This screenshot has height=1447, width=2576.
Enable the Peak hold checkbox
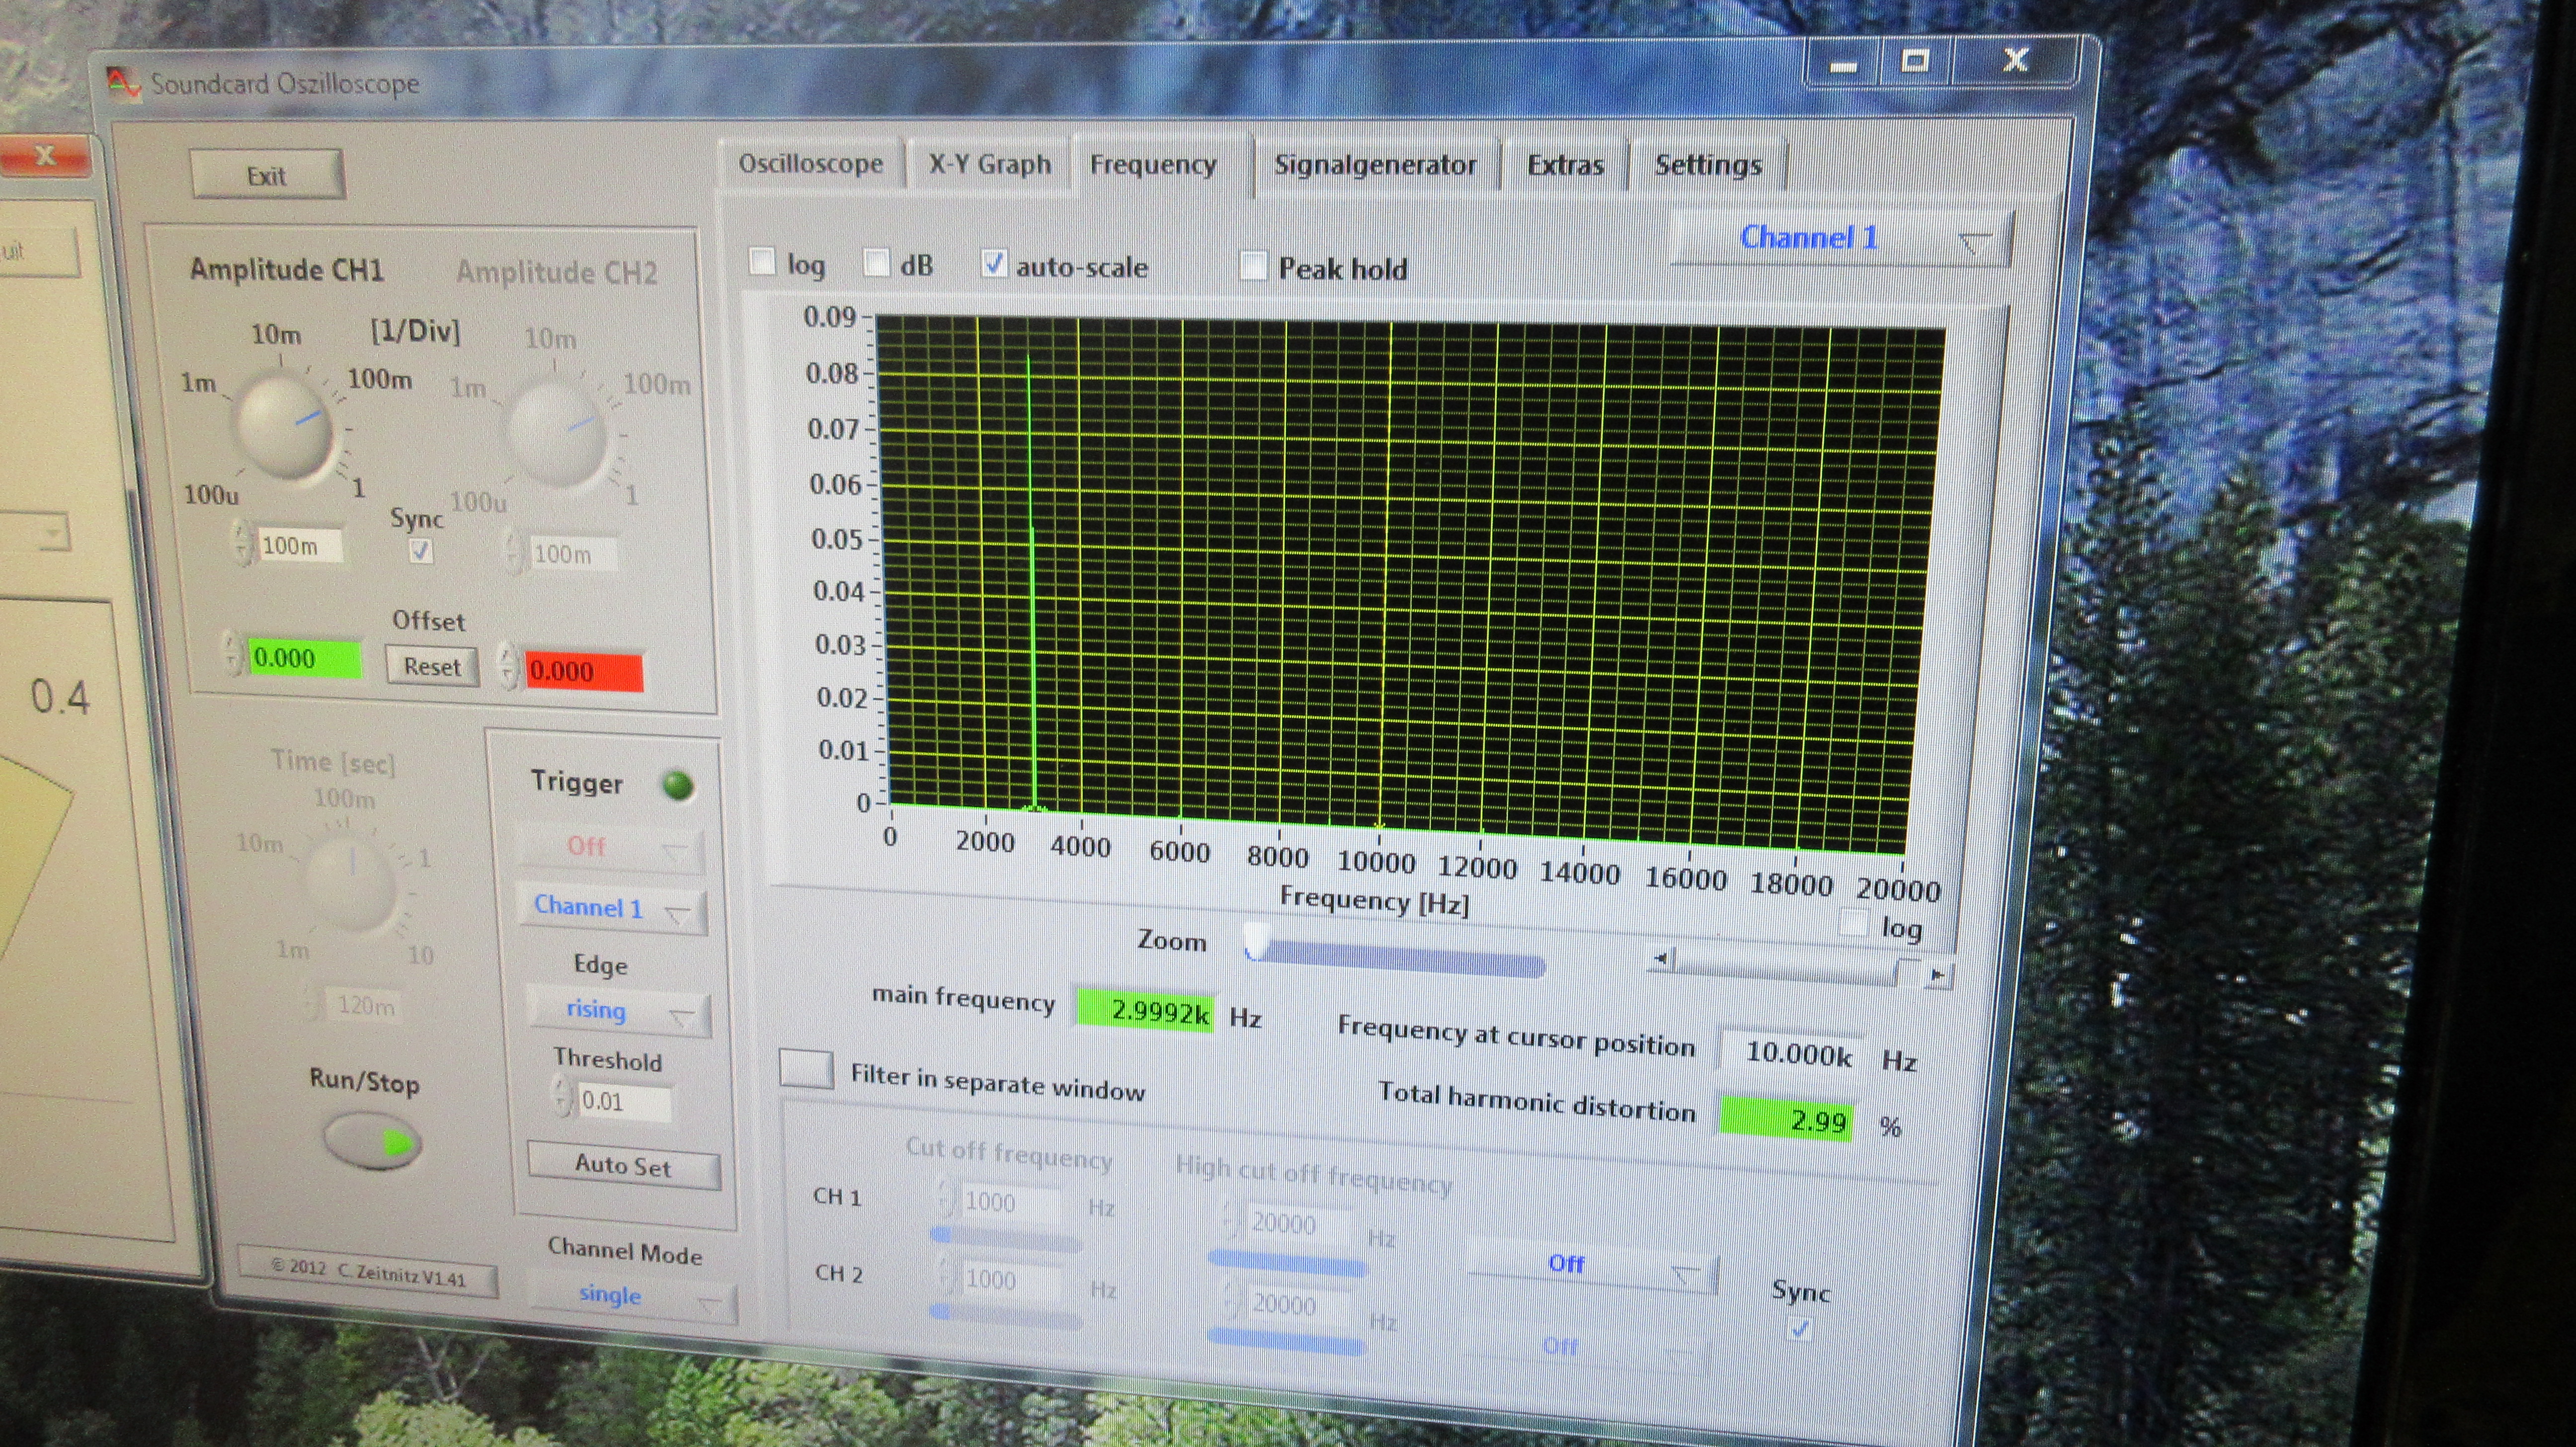point(1252,266)
